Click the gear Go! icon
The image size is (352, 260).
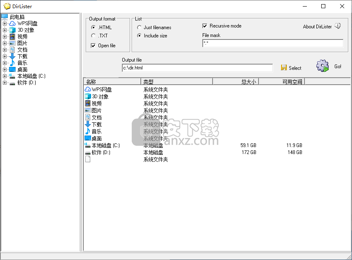(322, 66)
